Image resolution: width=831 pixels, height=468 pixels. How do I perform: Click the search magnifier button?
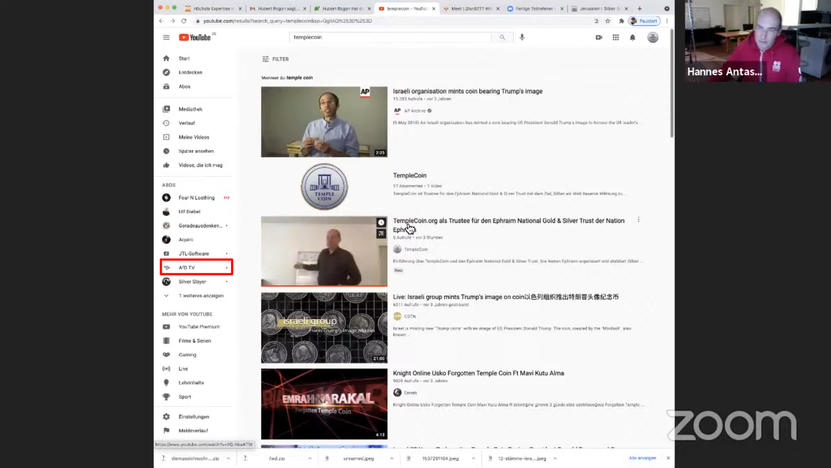[x=502, y=38]
